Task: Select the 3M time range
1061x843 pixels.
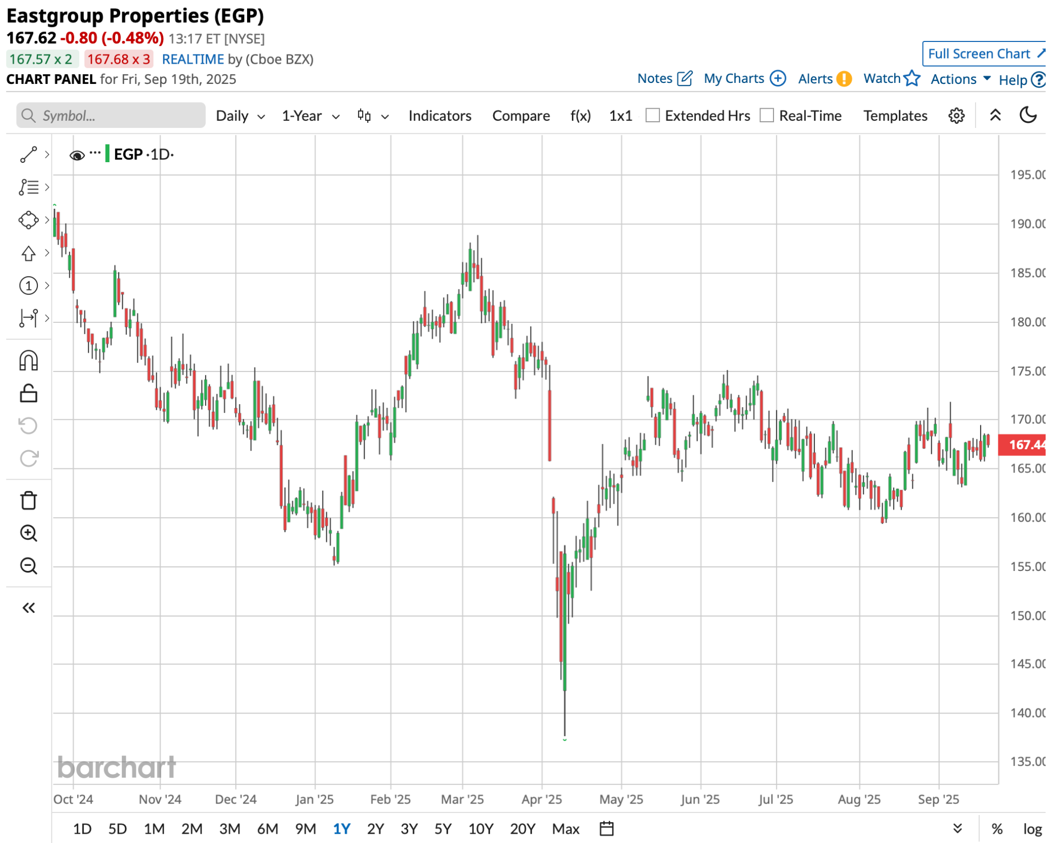Action: 230,829
